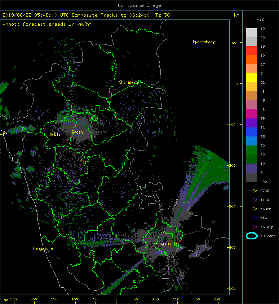Viewport: 279px width, 304px height.
Task: Click the purple 111V track arrow legend
Action: [x=252, y=200]
